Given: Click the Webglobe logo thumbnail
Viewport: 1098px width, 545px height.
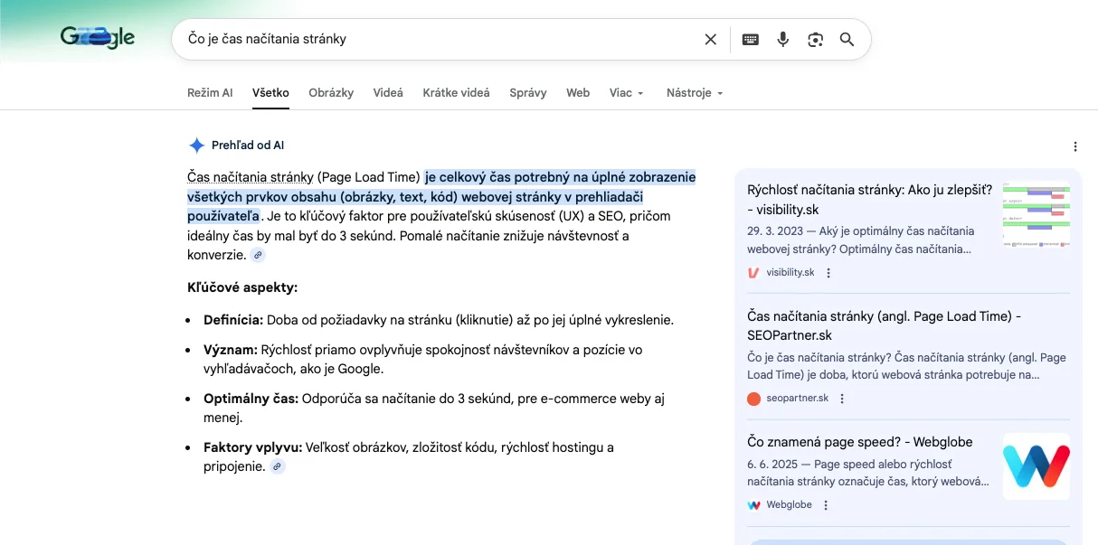Looking at the screenshot, I should [x=1036, y=467].
